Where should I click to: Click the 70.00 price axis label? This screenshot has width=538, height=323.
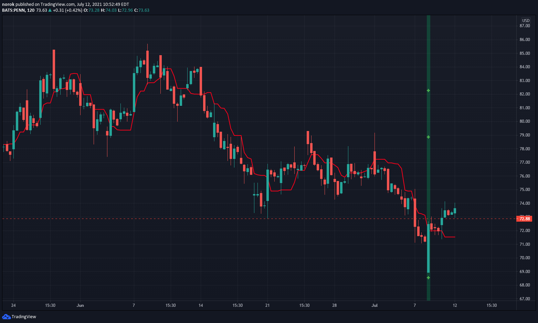coord(525,258)
